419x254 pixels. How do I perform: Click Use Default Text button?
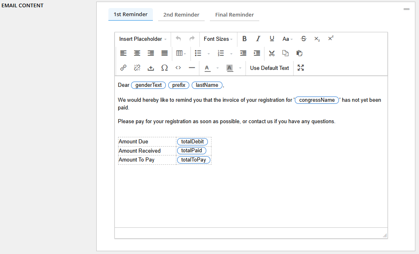pyautogui.click(x=269, y=68)
